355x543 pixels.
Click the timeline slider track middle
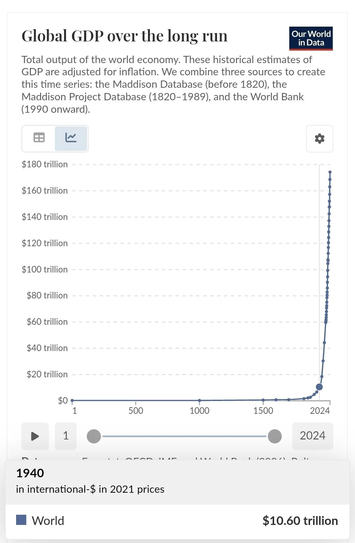[x=184, y=437]
